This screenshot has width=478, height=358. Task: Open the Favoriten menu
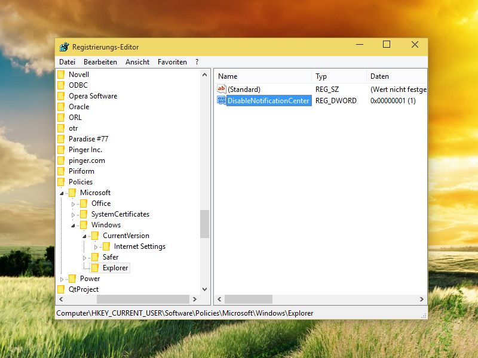[172, 62]
